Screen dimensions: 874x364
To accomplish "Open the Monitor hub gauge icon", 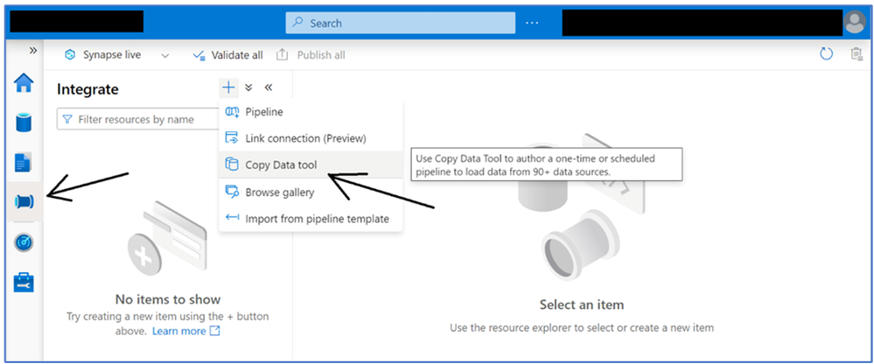I will click(24, 242).
